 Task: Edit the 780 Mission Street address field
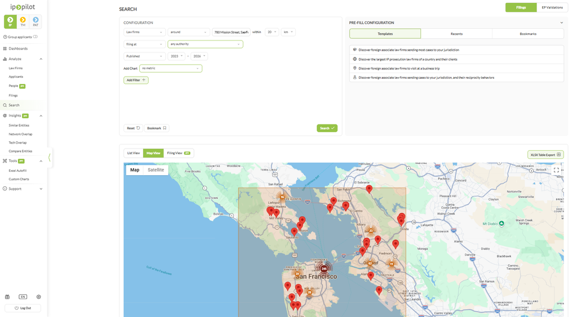(231, 32)
